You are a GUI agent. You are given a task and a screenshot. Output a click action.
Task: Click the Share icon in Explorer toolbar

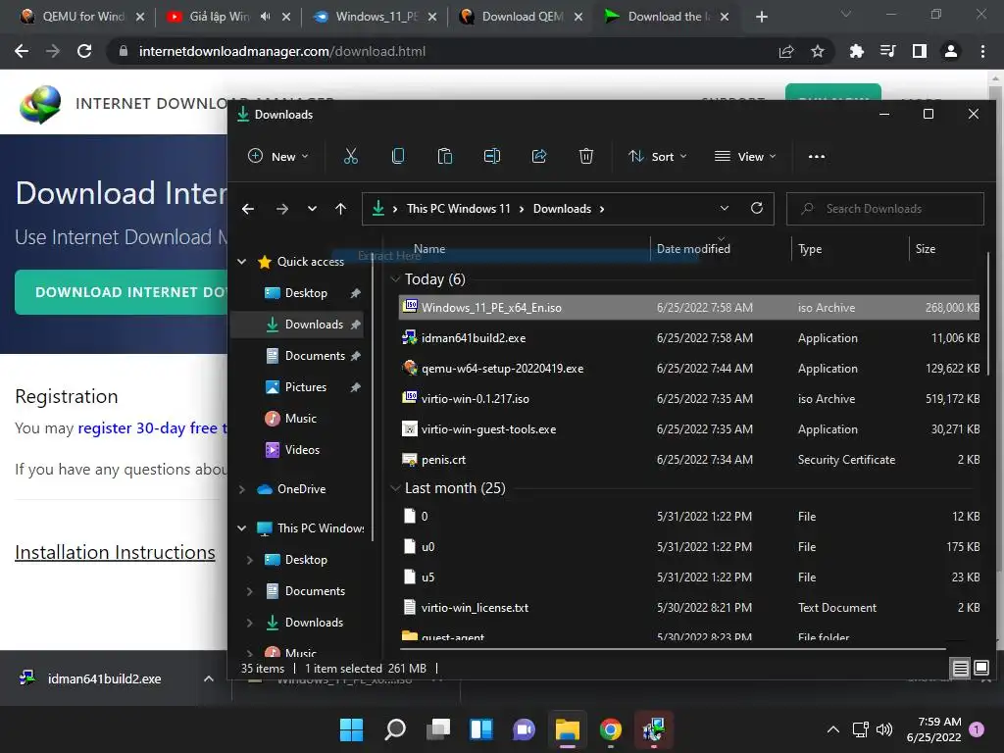539,156
